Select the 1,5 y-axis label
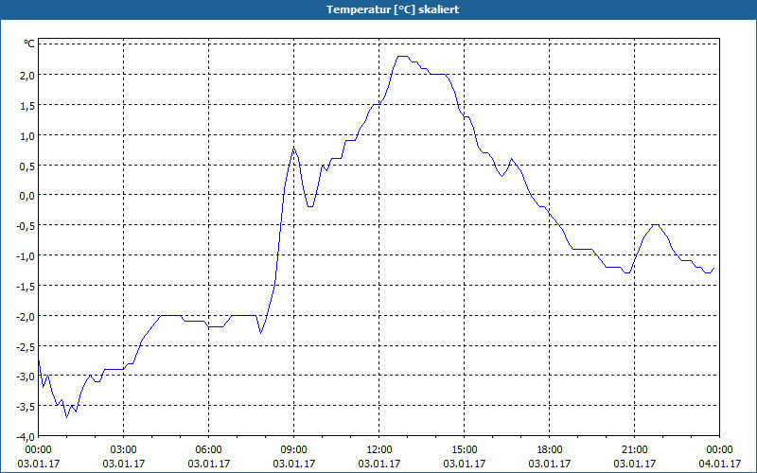 [x=27, y=105]
